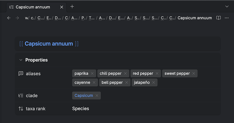Remove the chili pepper alias
This screenshot has width=234, height=123.
pos(125,73)
